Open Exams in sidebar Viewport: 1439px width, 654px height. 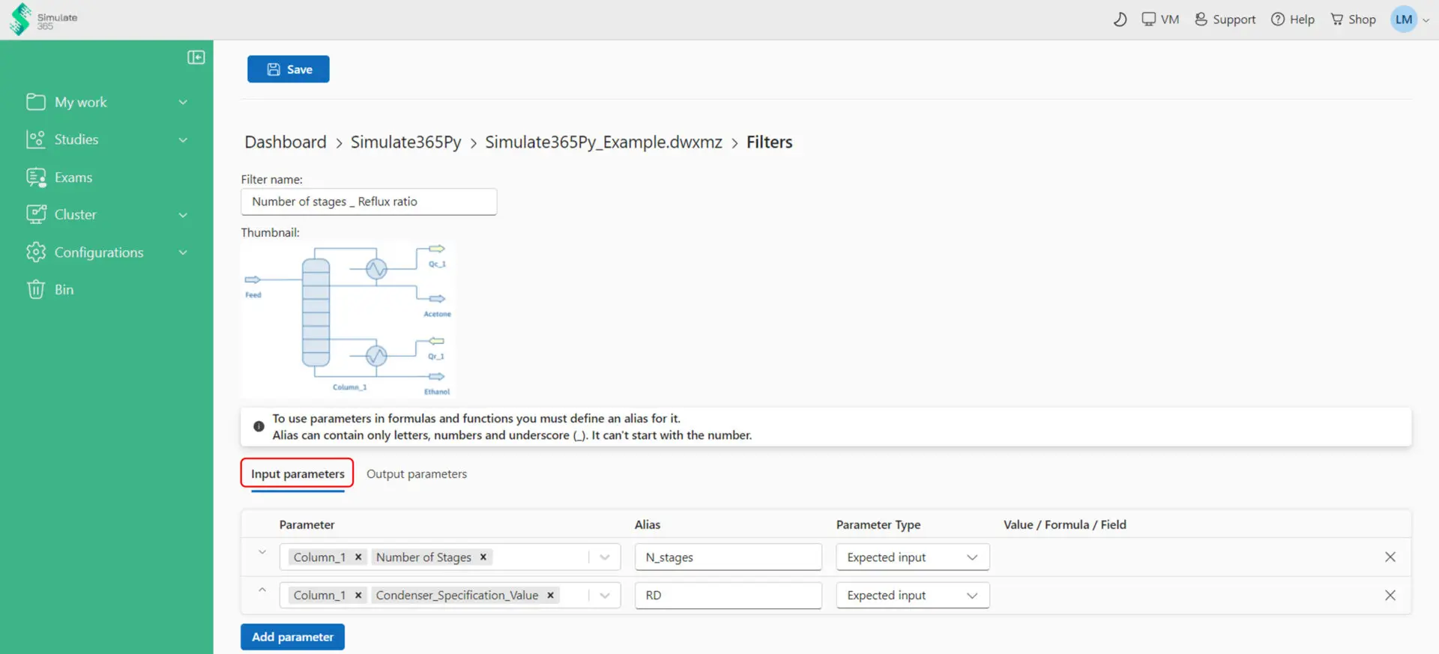pos(73,178)
